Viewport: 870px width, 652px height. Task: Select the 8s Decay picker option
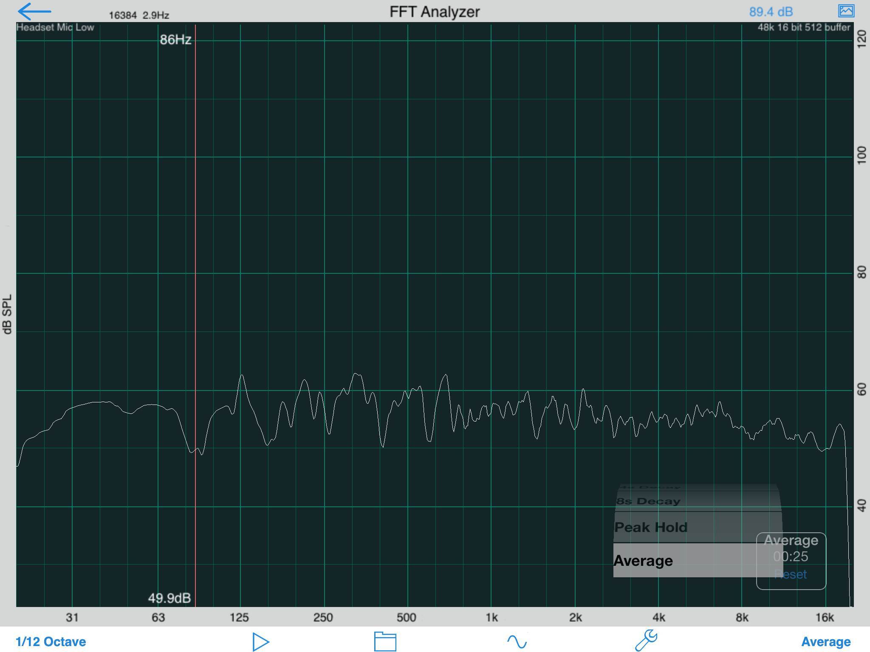click(x=648, y=501)
